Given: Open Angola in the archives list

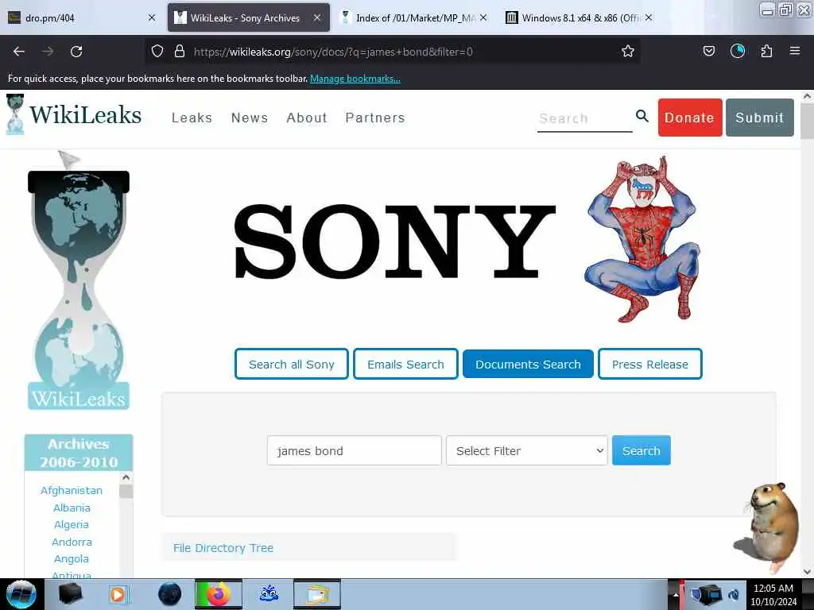Looking at the screenshot, I should (72, 558).
